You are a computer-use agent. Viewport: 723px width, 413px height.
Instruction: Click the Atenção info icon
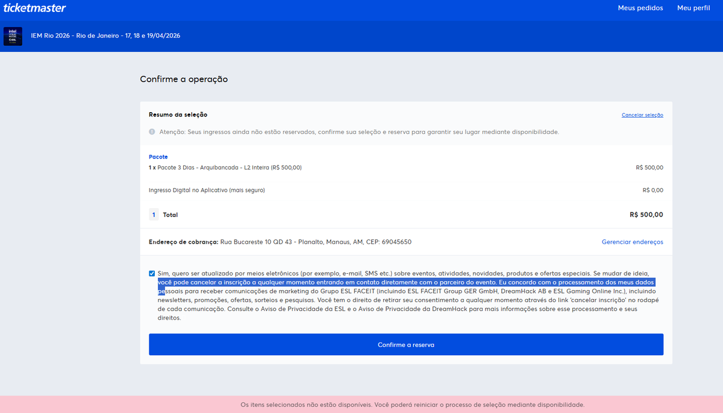[152, 131]
